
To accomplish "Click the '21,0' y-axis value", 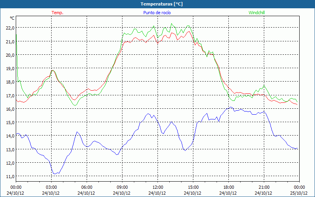I will pos(10,41).
